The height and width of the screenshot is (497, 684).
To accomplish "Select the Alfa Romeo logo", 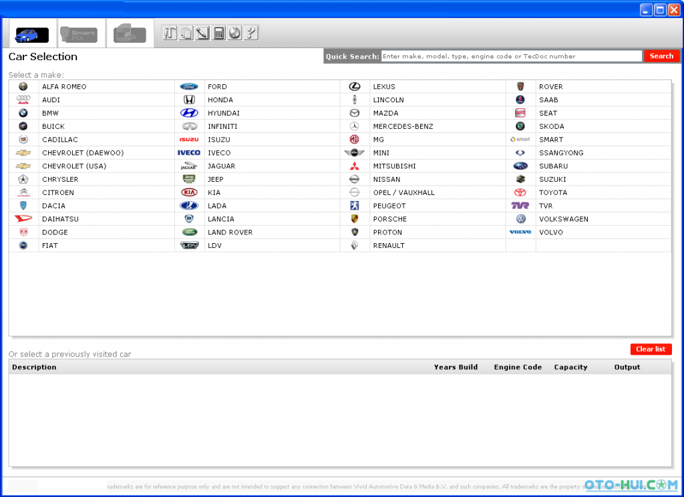I will [x=23, y=86].
